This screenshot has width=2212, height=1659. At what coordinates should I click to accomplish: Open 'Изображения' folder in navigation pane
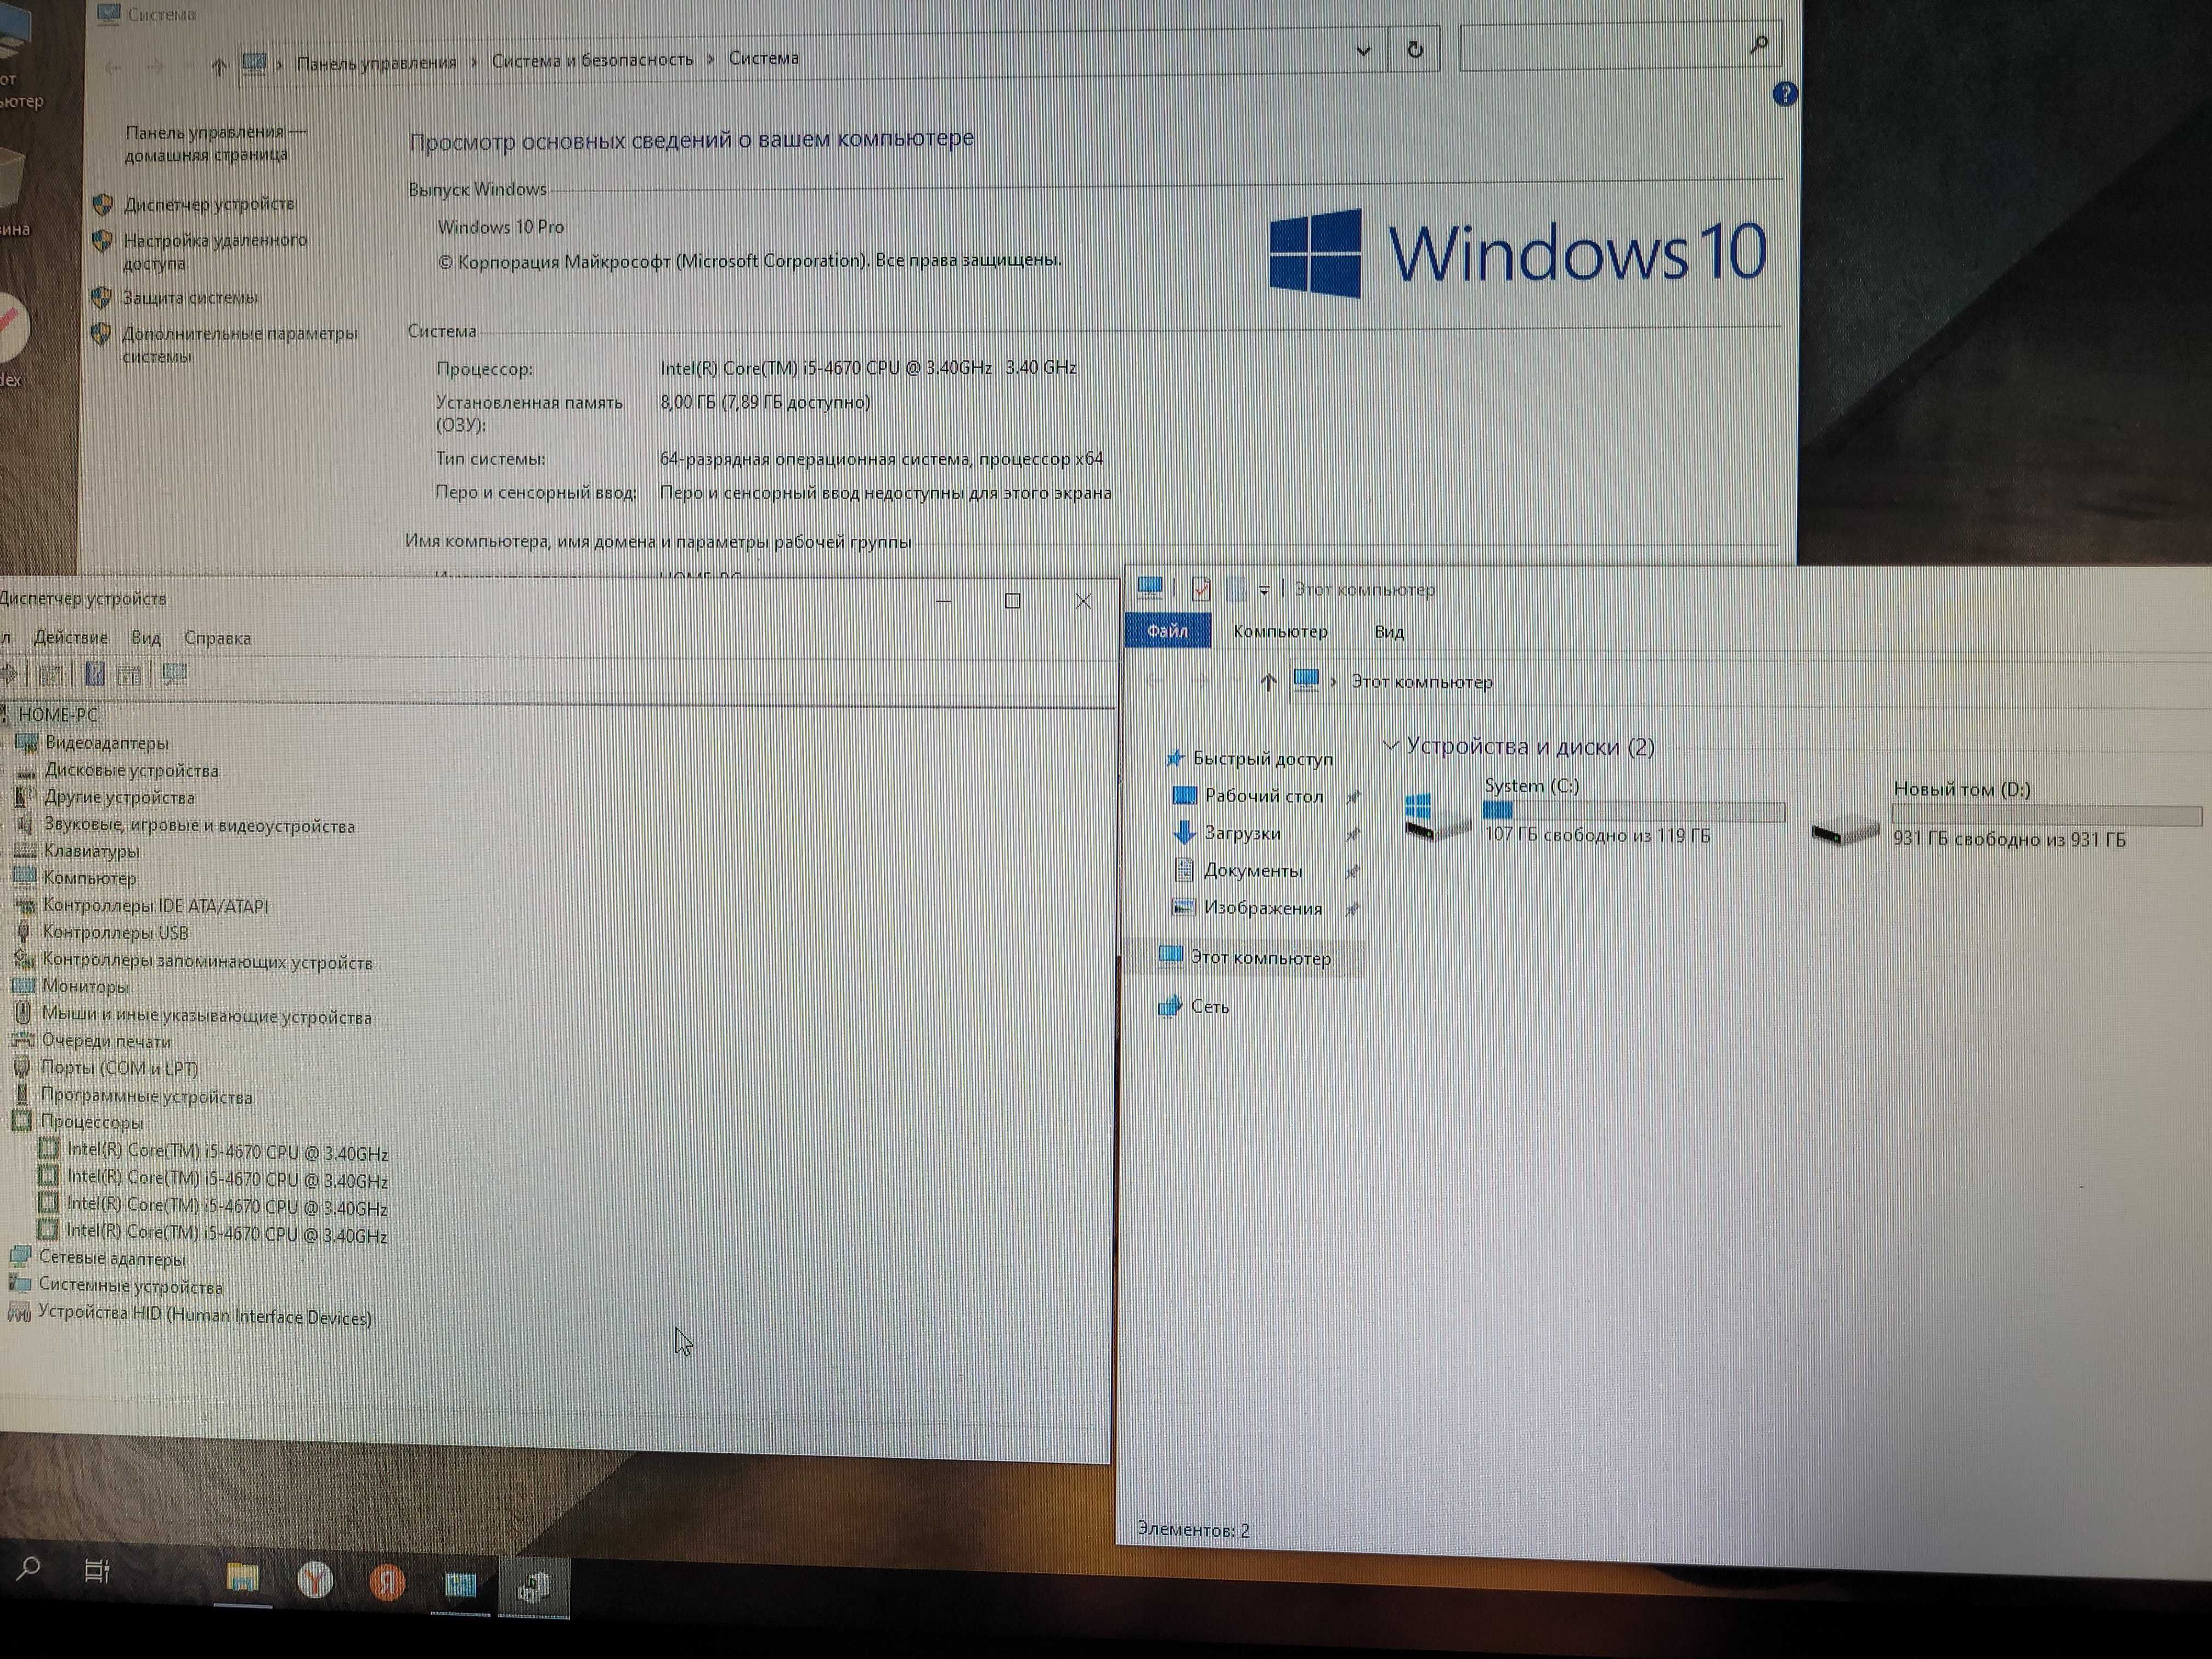(x=1263, y=908)
